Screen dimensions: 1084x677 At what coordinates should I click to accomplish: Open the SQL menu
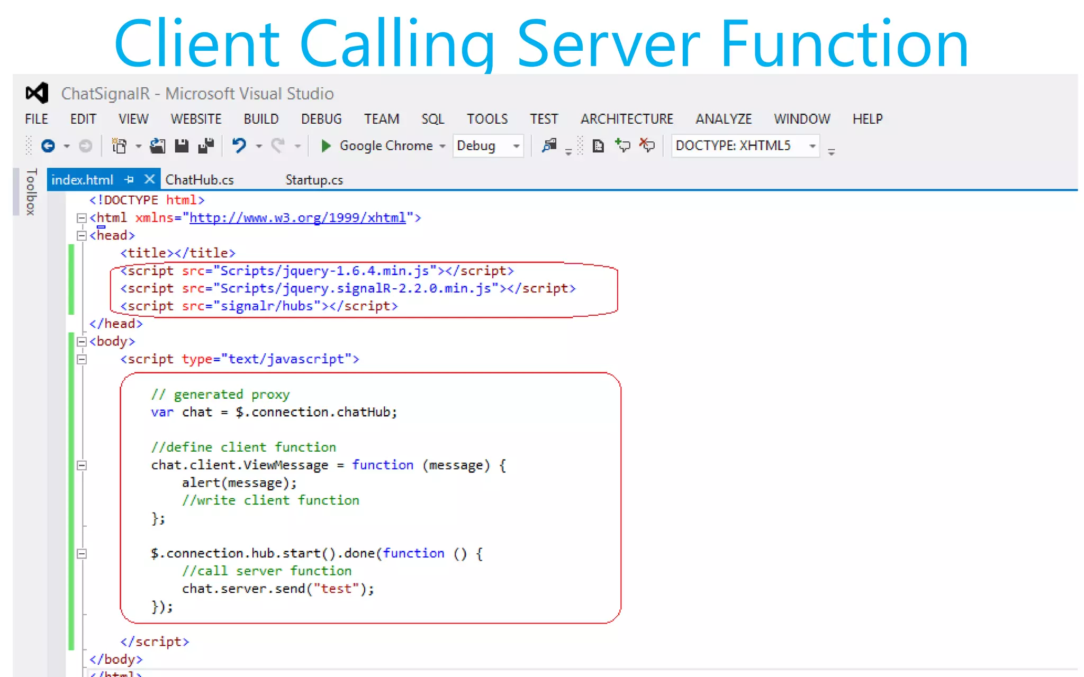(433, 119)
